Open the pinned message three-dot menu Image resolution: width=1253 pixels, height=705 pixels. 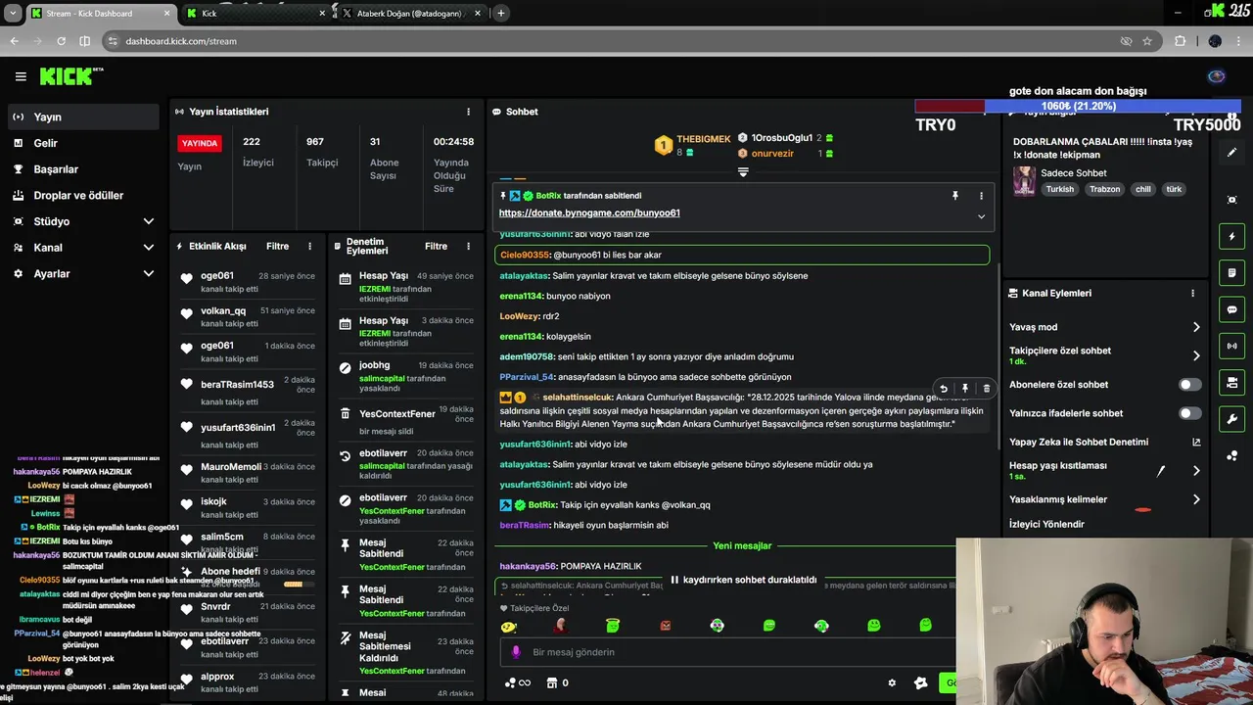[x=981, y=196]
